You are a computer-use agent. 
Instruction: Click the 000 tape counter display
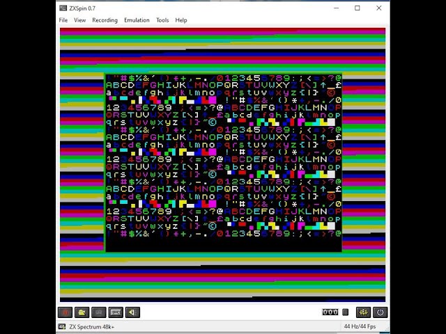[330, 312]
